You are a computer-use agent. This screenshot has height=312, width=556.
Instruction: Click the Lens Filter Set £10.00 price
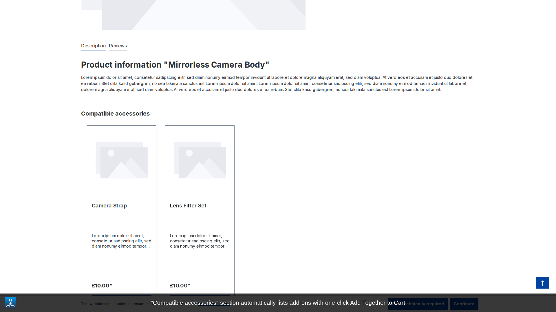(x=180, y=286)
